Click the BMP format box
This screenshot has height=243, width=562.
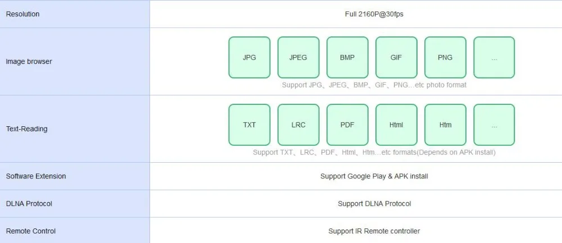[x=347, y=57]
